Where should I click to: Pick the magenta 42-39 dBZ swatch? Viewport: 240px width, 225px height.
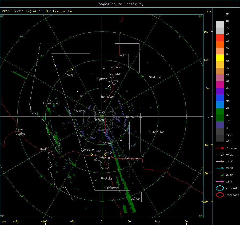click(x=220, y=85)
